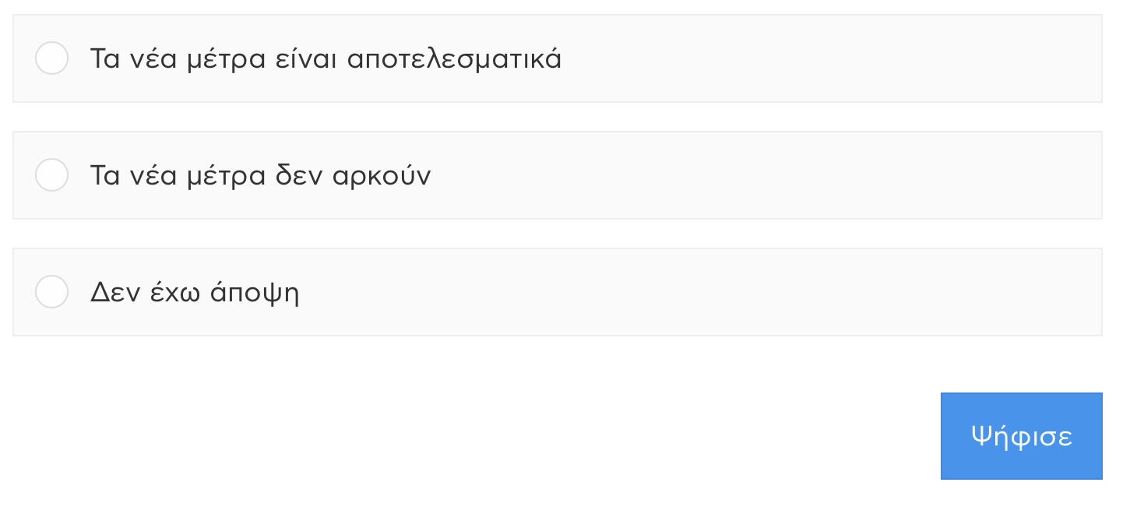Screen dimensions: 1137x528
Task: Click the blue 'Ψήφισε' vote button
Action: click(x=1021, y=436)
